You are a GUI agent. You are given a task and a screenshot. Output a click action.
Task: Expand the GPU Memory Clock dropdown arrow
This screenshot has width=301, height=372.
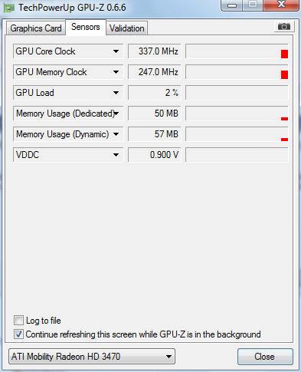pos(116,72)
